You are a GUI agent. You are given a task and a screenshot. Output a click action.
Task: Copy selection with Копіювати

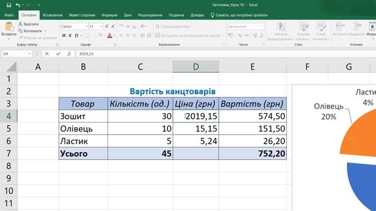click(30, 31)
